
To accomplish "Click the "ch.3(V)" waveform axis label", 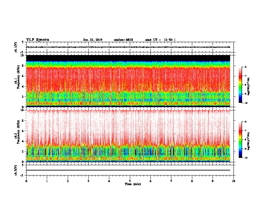I will pos(16,170).
